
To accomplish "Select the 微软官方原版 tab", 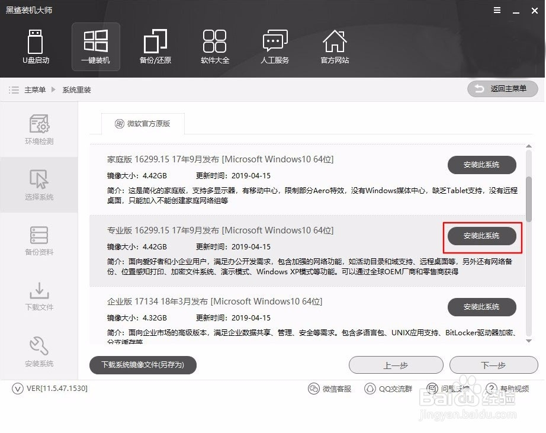I will pos(143,124).
